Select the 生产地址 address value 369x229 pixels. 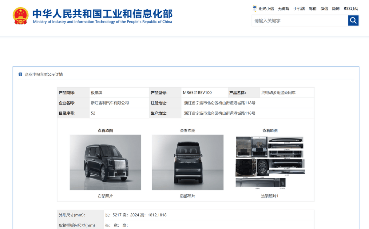click(x=220, y=113)
